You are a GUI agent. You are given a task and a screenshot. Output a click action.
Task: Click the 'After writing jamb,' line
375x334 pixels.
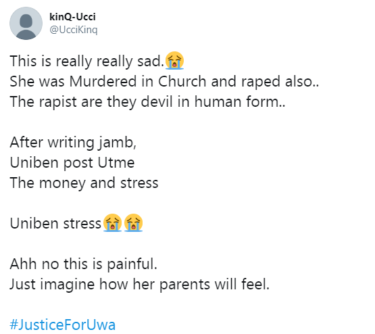[73, 143]
